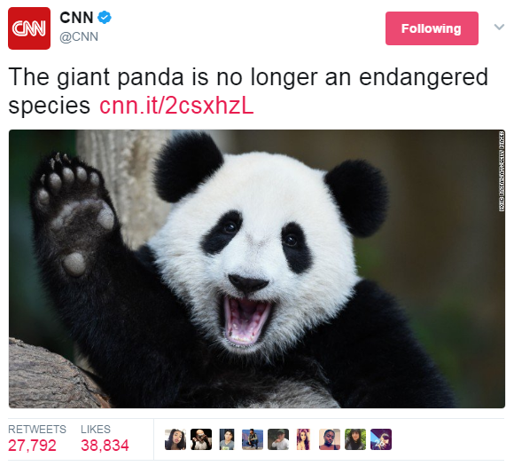
Task: Open avatar of person crouching outdoors
Action: pyautogui.click(x=253, y=439)
